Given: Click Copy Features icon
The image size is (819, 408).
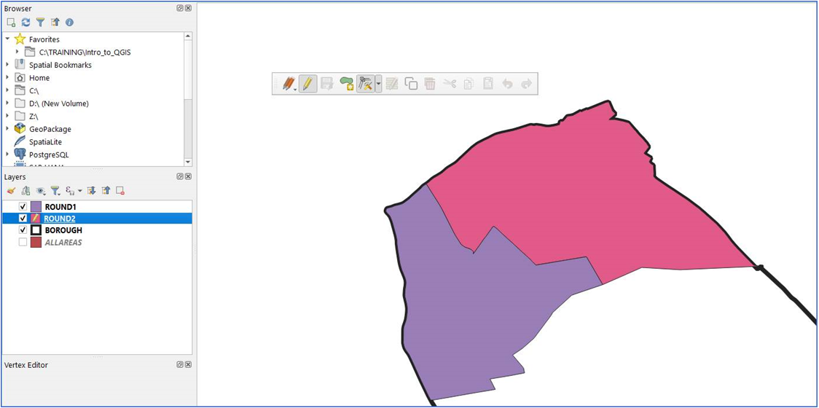Looking at the screenshot, I should point(469,84).
